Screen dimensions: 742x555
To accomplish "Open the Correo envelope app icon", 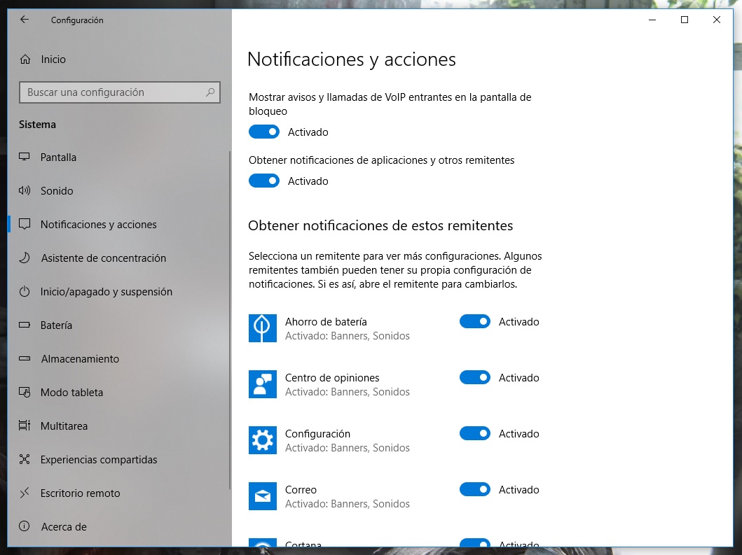I will click(x=263, y=496).
